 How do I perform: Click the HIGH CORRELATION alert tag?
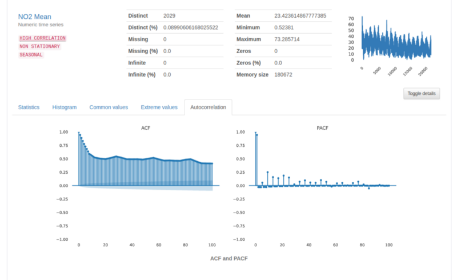tap(42, 38)
